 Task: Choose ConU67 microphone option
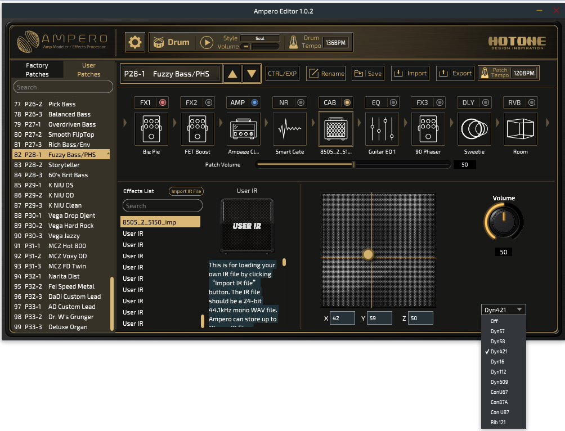(x=504, y=392)
